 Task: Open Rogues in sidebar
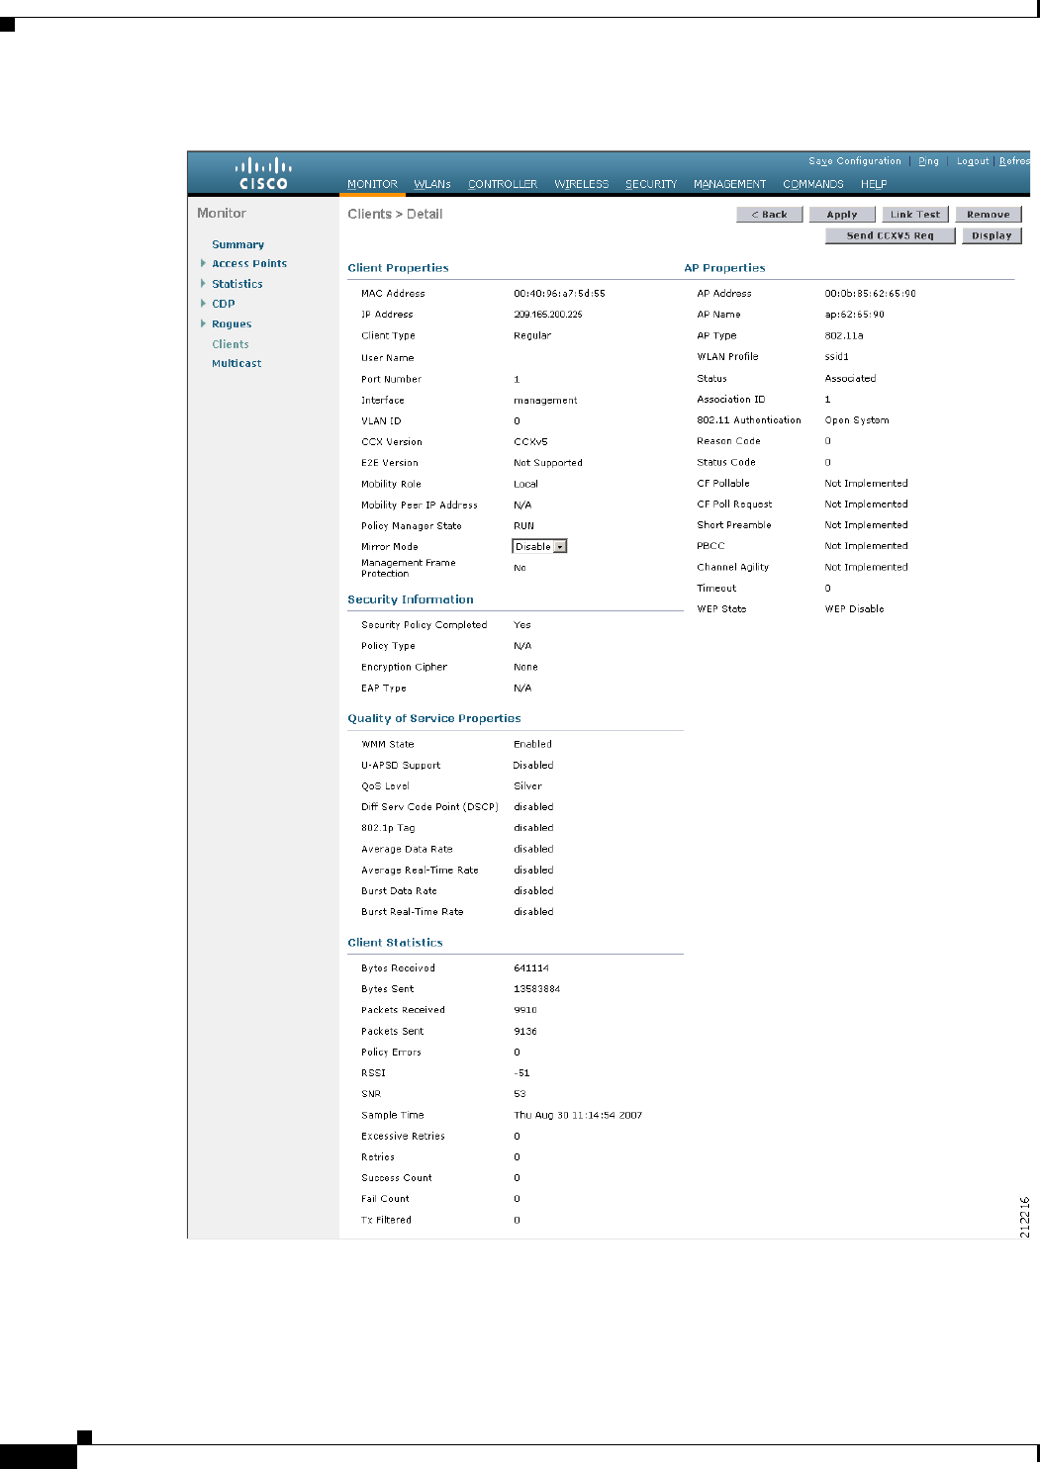point(232,324)
